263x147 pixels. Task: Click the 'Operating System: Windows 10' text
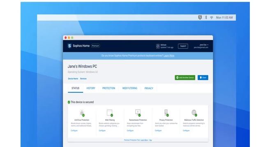coord(83,72)
